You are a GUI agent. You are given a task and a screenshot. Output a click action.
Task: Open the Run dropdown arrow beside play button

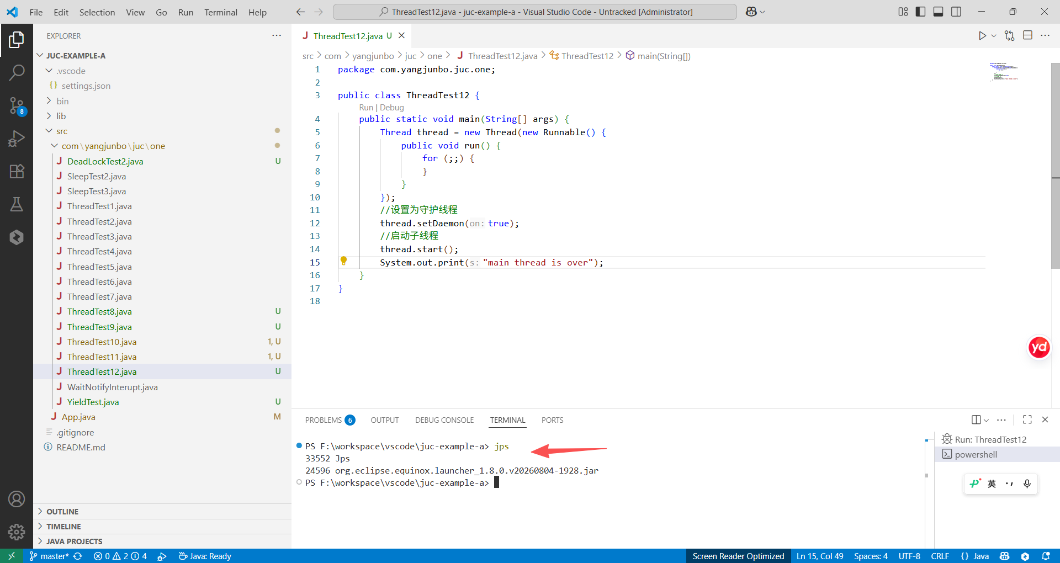pyautogui.click(x=994, y=36)
